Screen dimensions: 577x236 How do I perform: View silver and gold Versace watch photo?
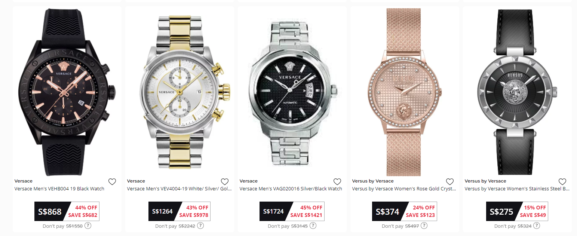180,92
